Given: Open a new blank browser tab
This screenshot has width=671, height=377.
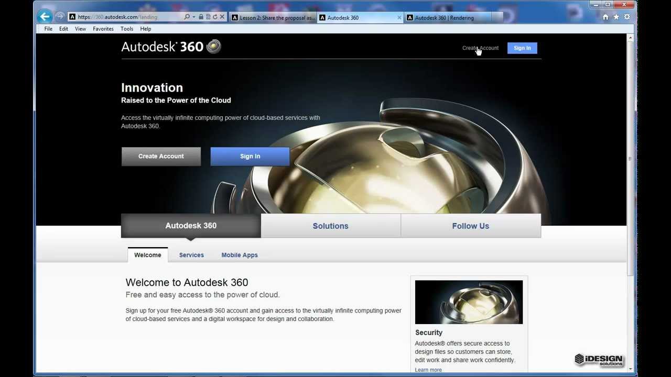Looking at the screenshot, I should 498,18.
